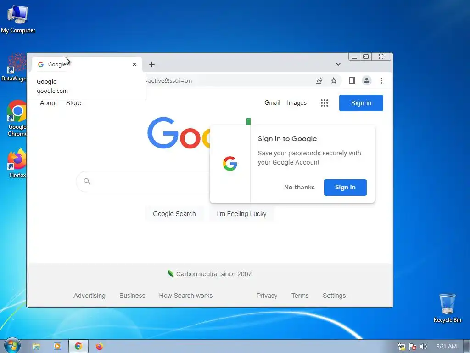Expand the tab search chevron
470x353 pixels.
(x=338, y=64)
